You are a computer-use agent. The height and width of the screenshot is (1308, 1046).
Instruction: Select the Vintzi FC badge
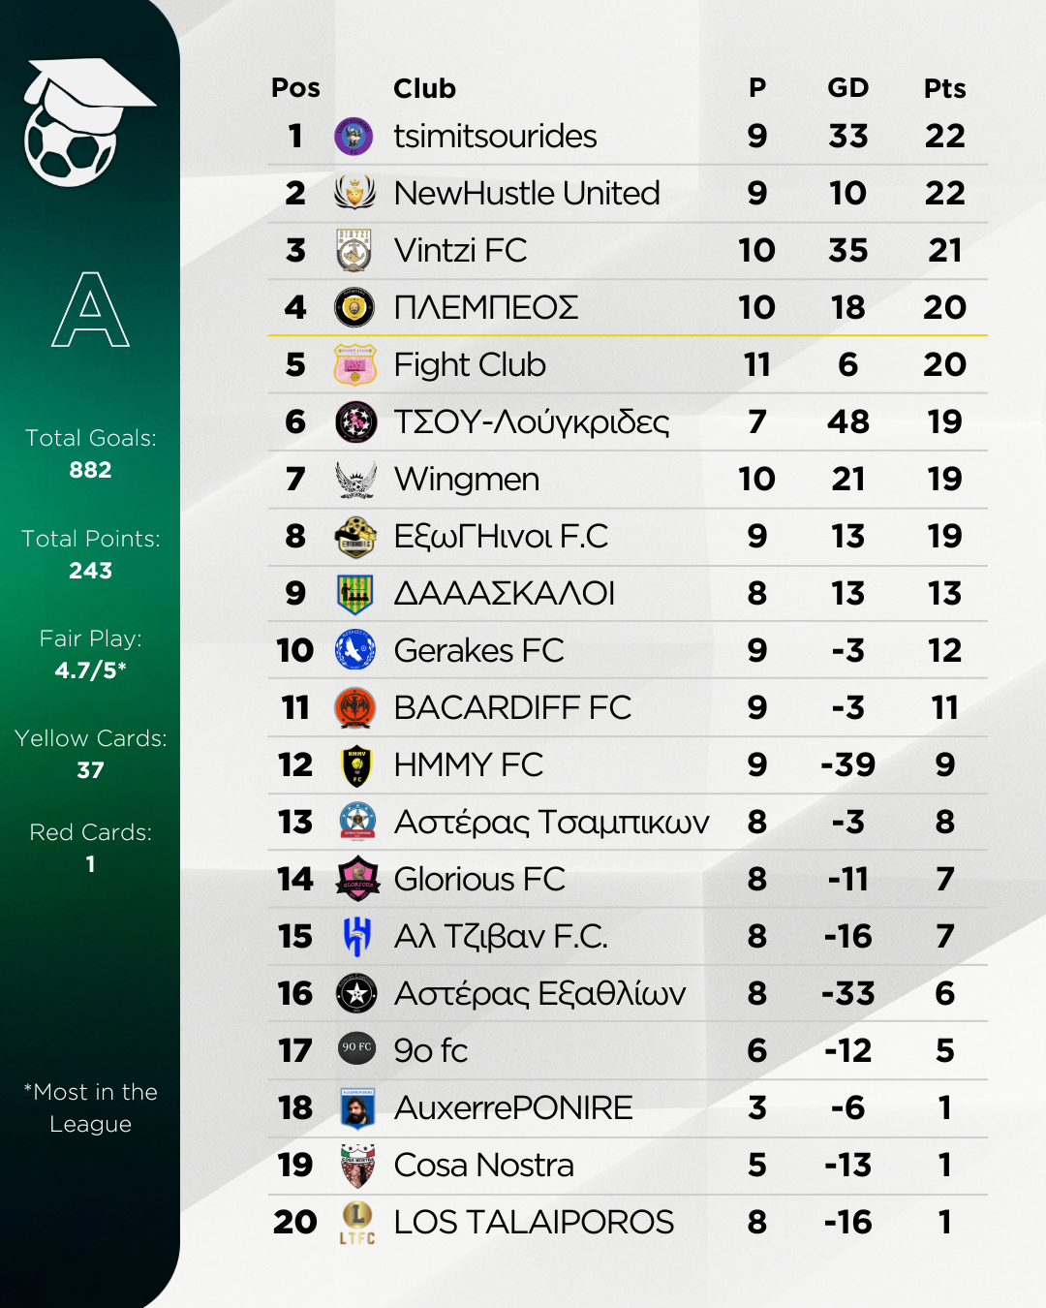point(354,250)
